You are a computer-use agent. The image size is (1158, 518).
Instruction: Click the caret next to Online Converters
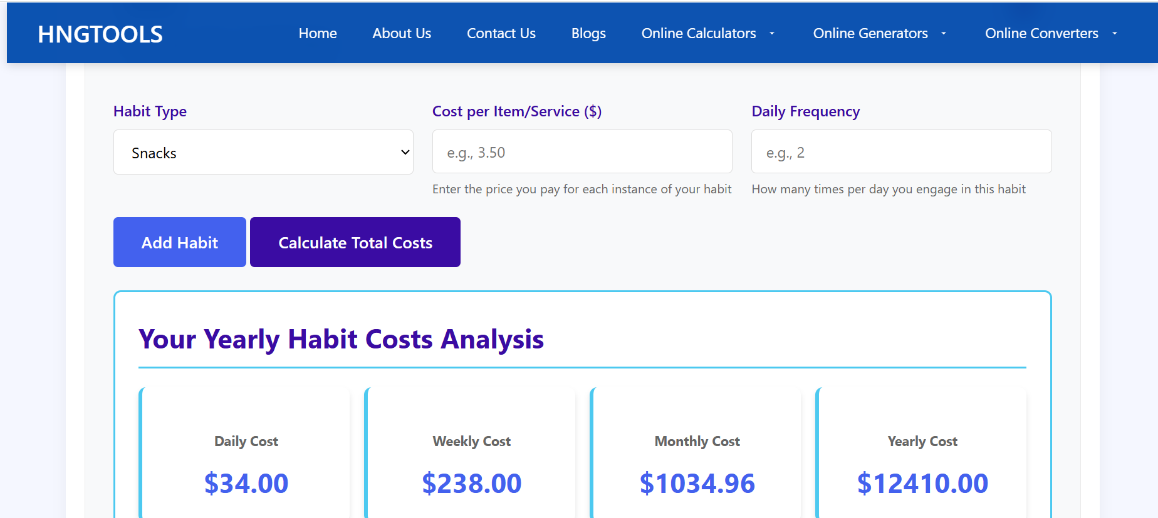point(1115,34)
